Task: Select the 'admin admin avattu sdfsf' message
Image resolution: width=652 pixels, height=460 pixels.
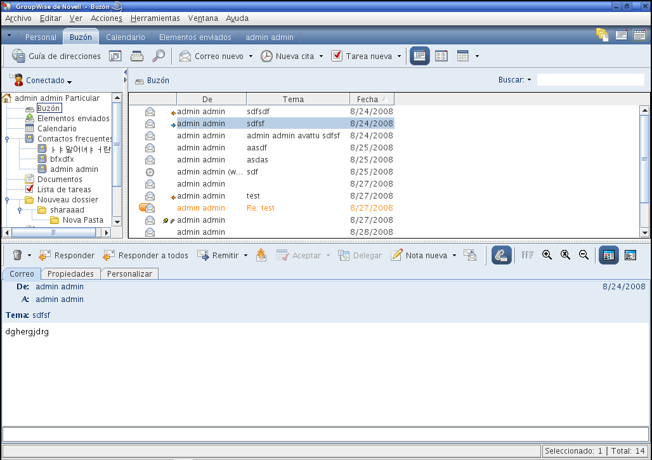Action: pyautogui.click(x=266, y=136)
